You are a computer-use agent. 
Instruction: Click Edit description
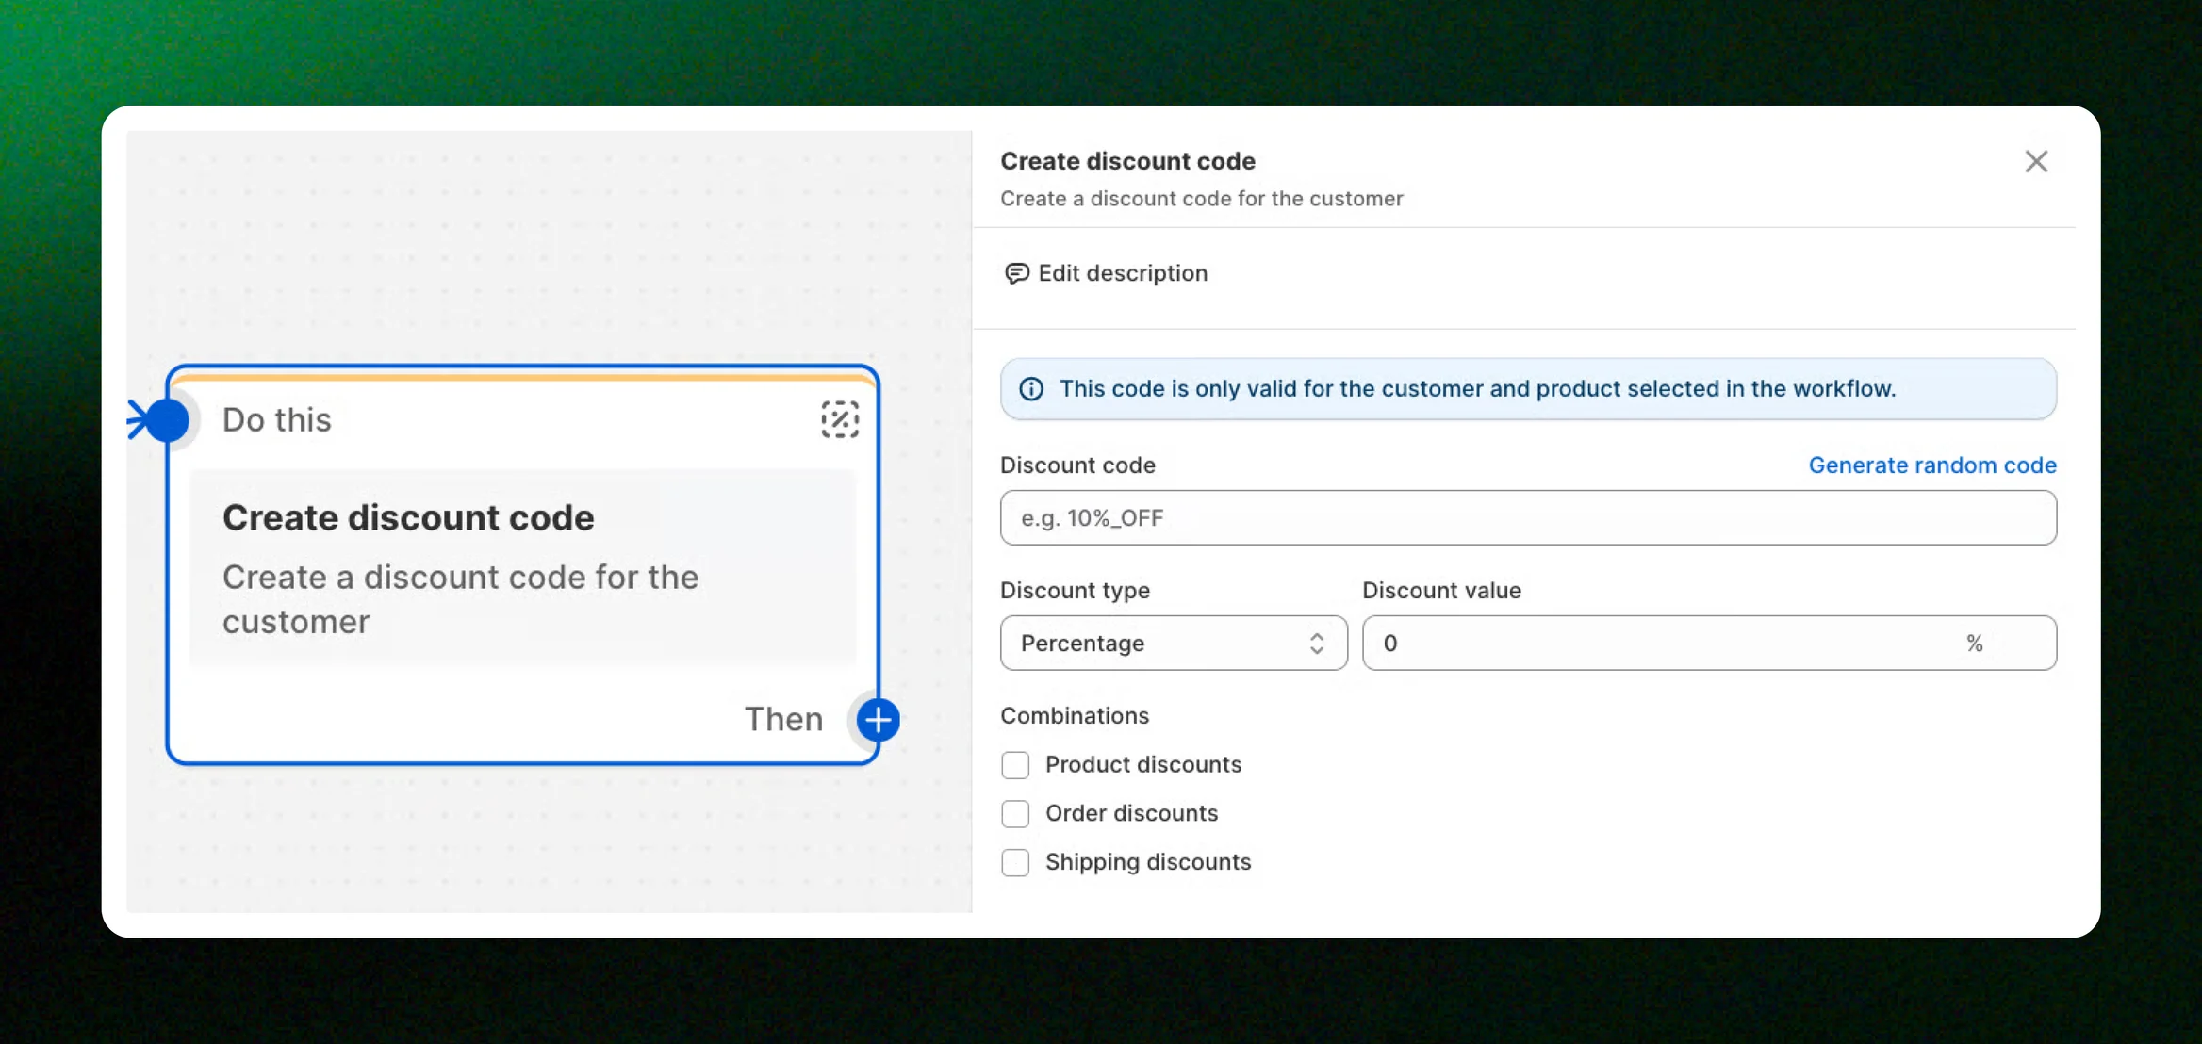1122,273
